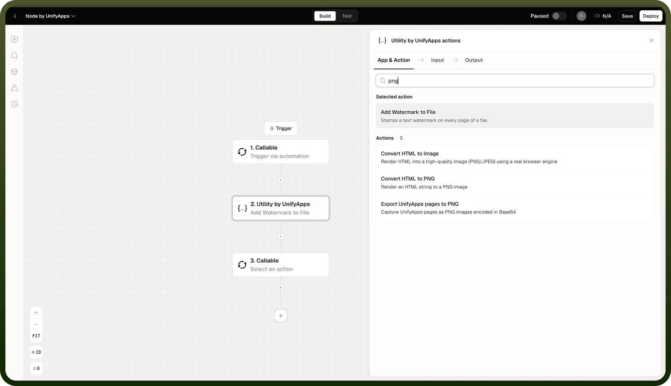This screenshot has height=386, width=671.
Task: Fit the canvas with FIT button
Action: click(36, 336)
